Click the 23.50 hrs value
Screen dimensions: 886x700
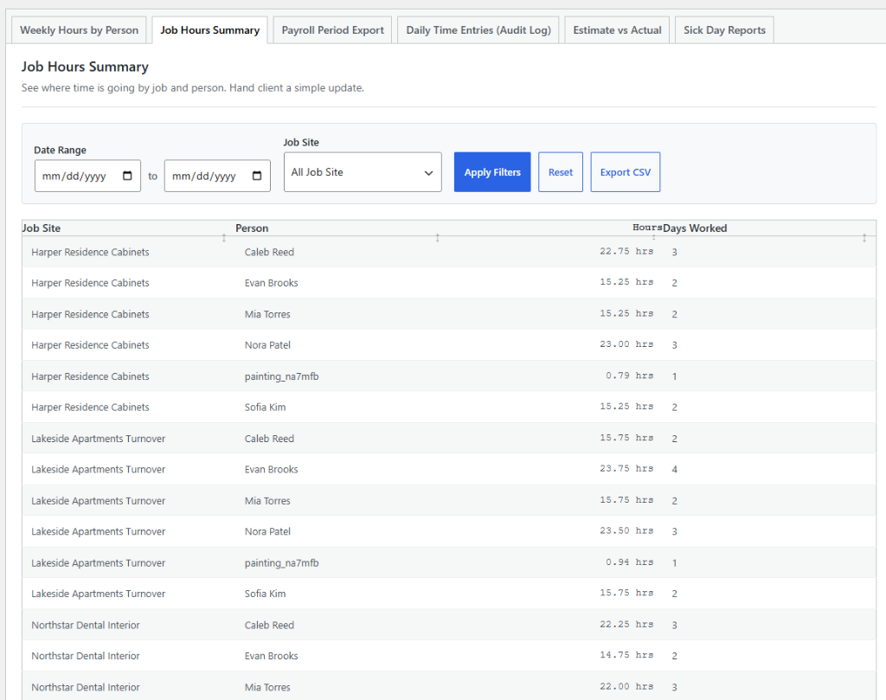[x=626, y=530]
